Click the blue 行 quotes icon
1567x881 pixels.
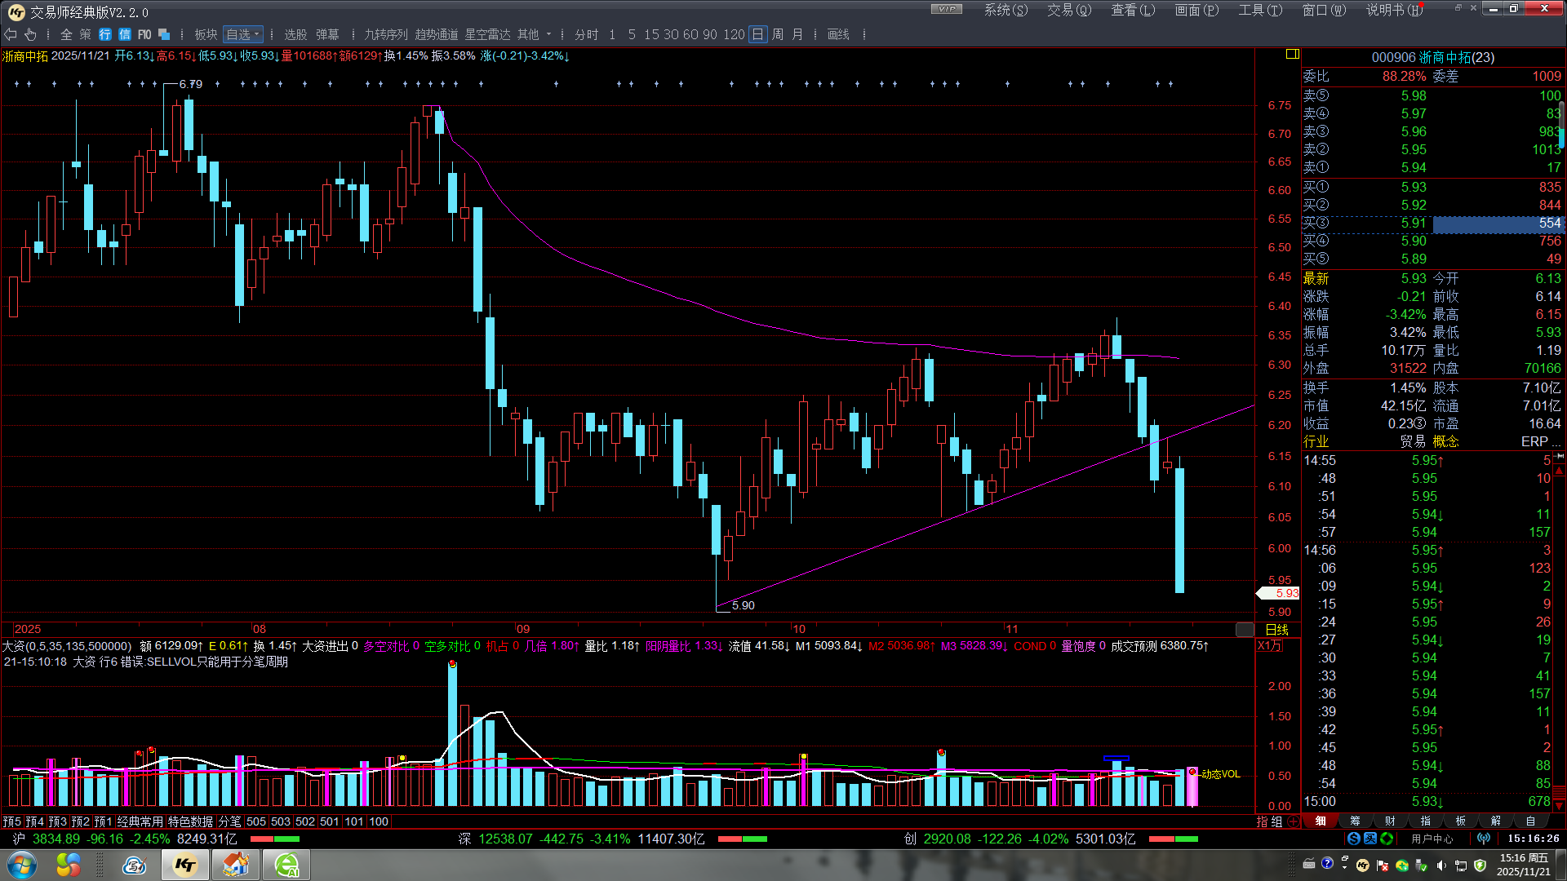point(105,34)
